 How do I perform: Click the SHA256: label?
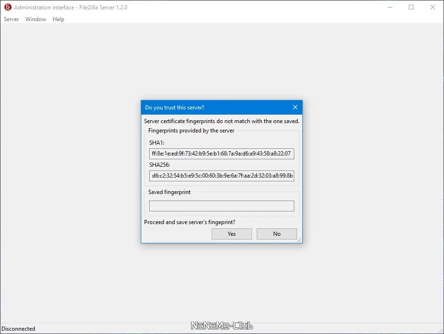[x=160, y=165]
